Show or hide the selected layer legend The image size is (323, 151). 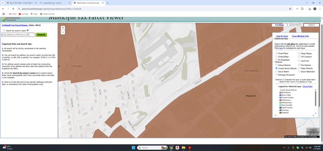point(307,86)
